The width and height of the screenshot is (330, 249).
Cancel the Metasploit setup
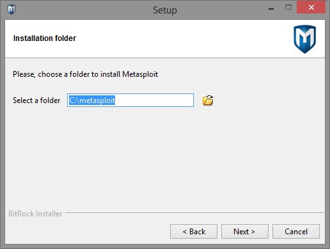[296, 231]
